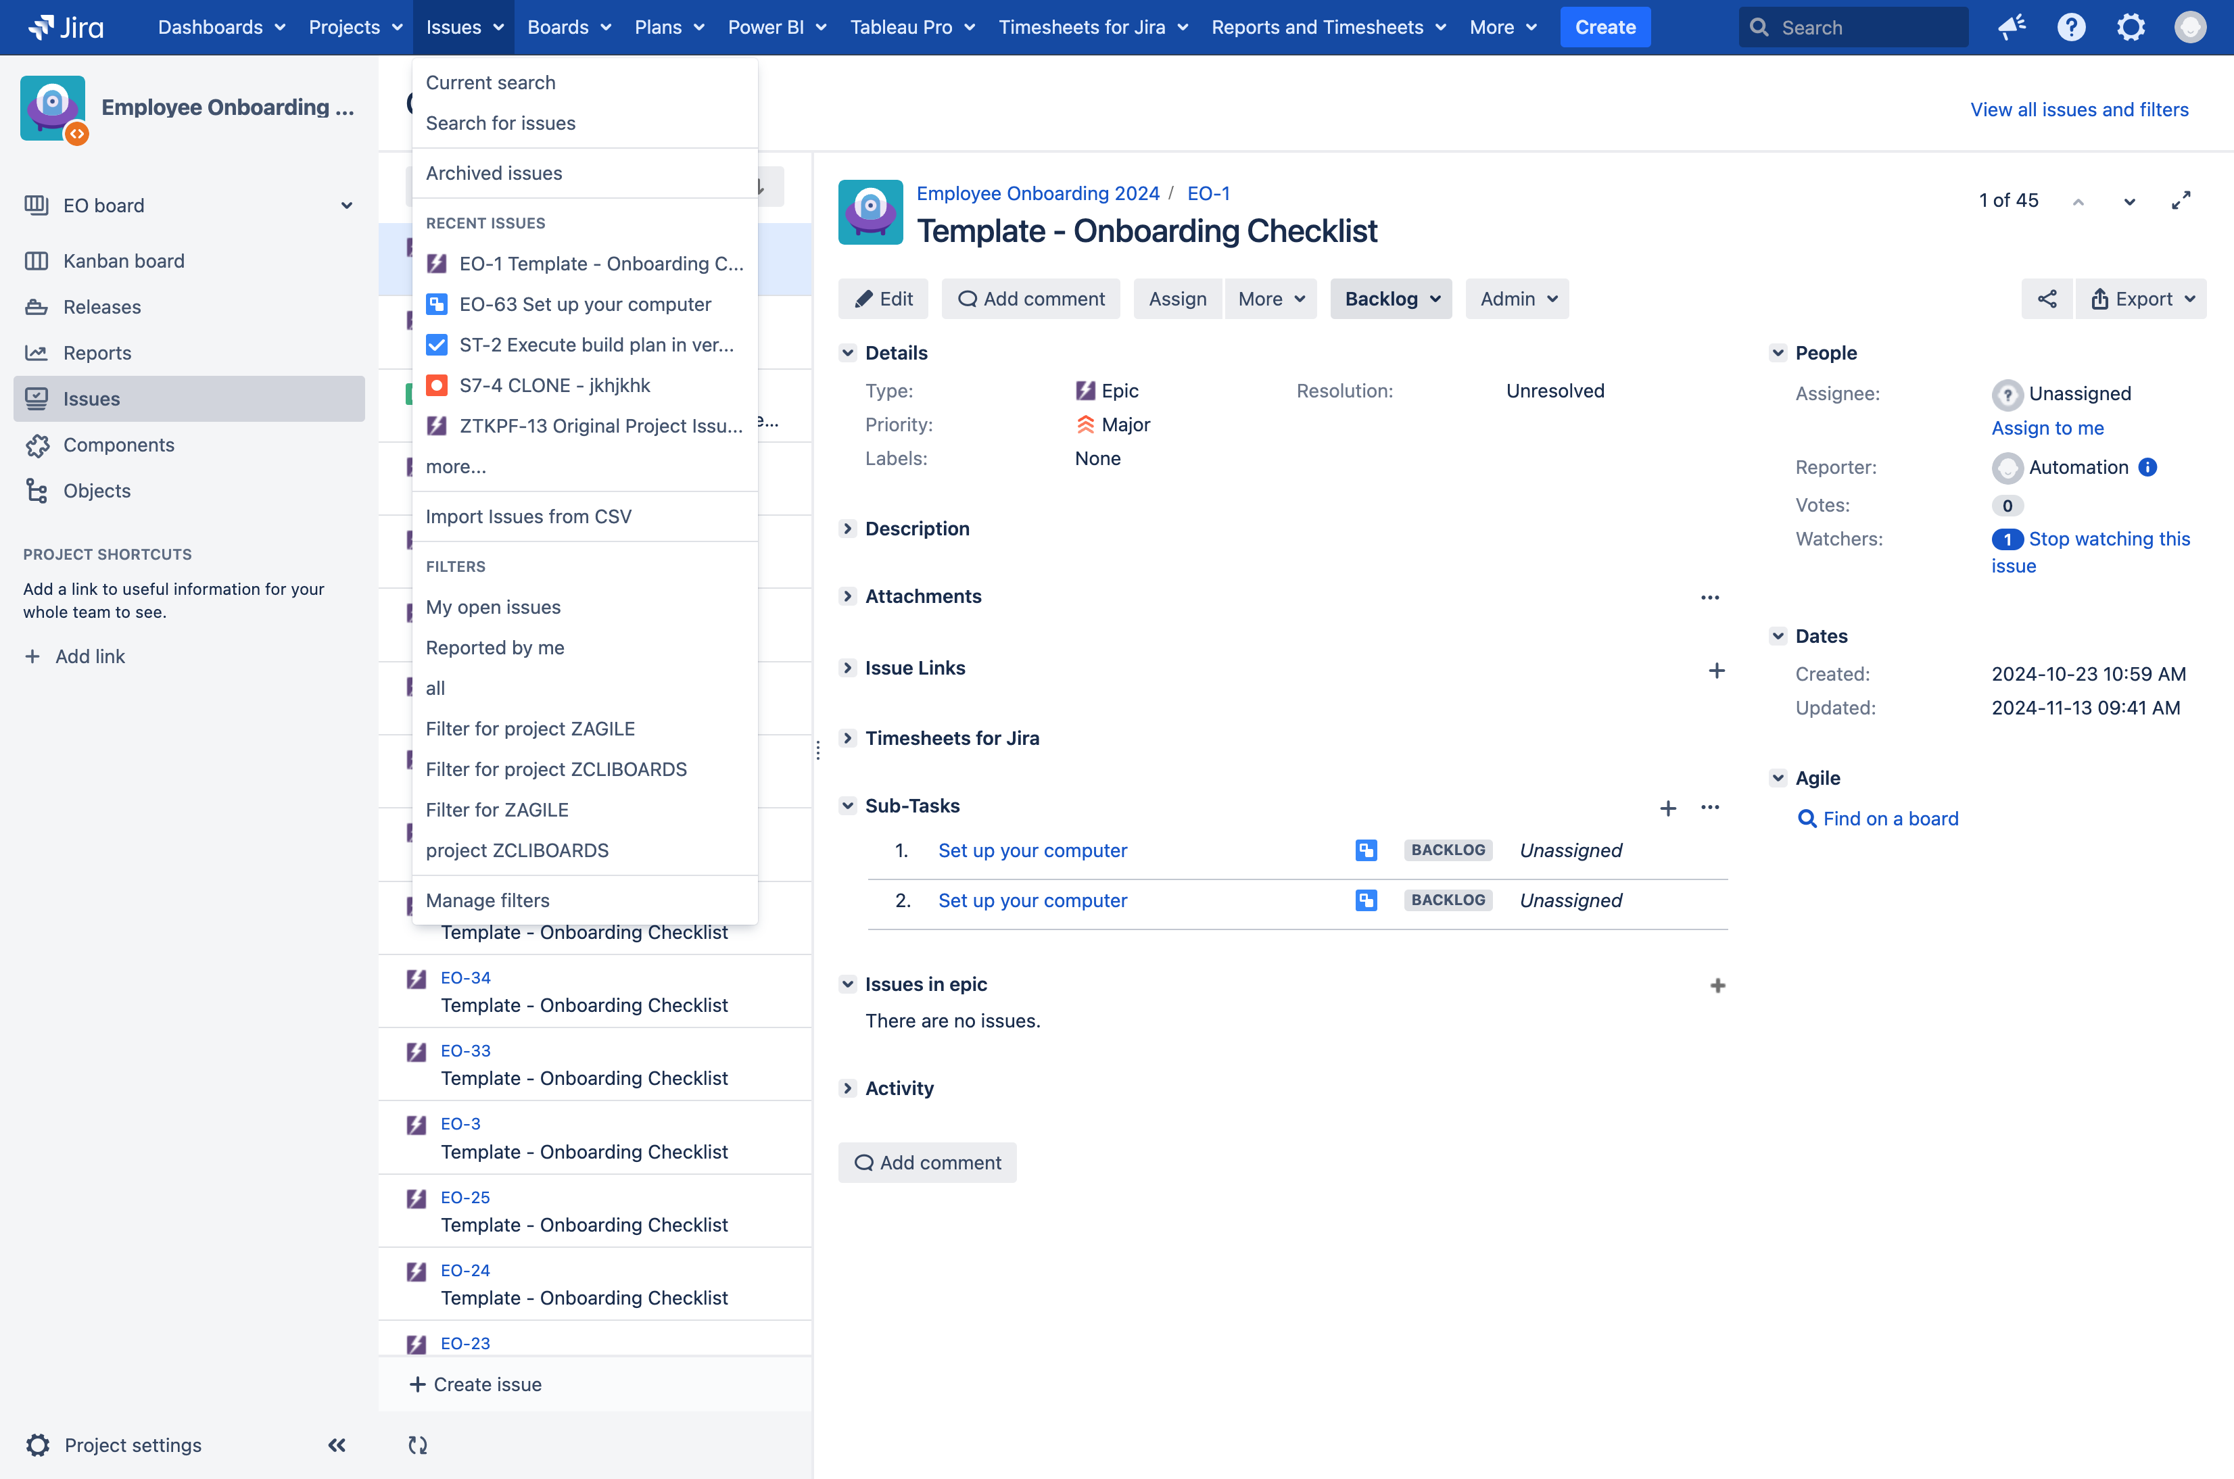Select Search for issues
The image size is (2234, 1479).
pyautogui.click(x=585, y=124)
